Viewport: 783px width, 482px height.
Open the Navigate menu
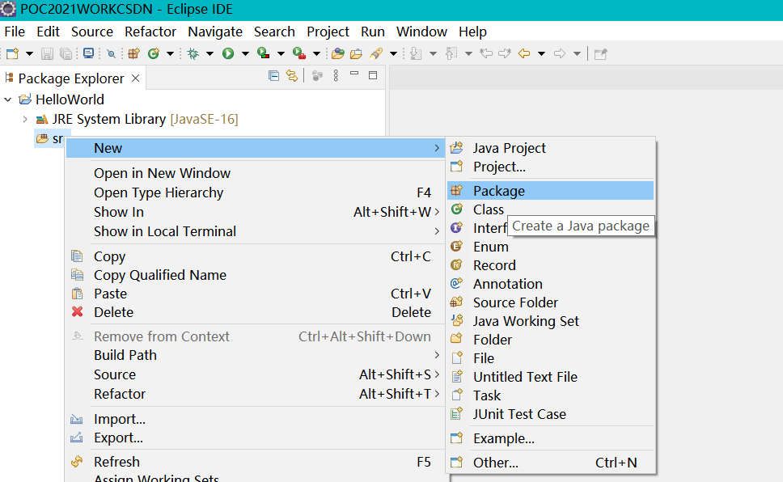(215, 32)
